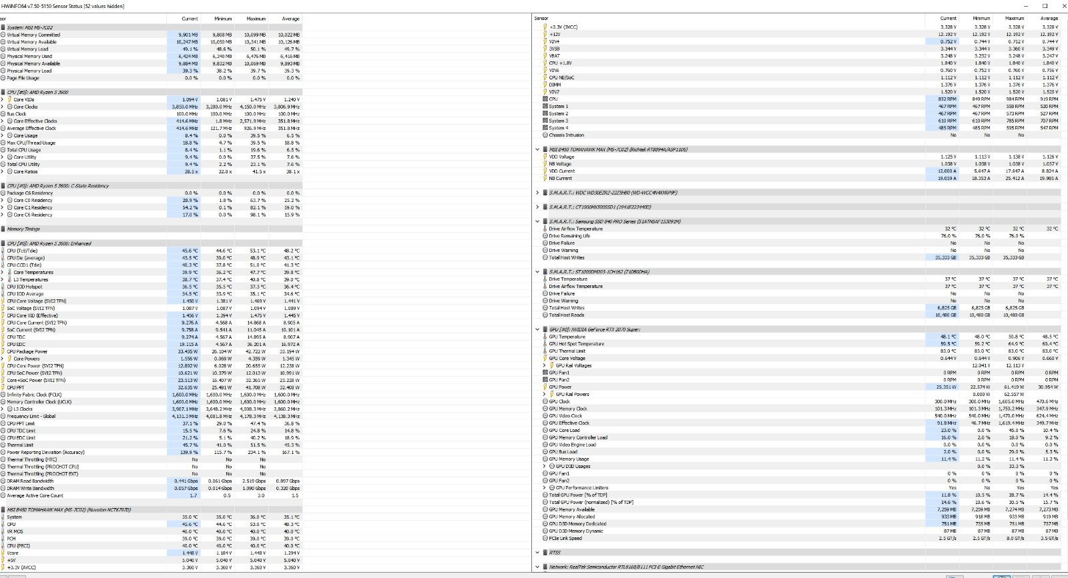Image resolution: width=1068 pixels, height=578 pixels.
Task: Click the drive icon of S.M.A.R.T.: WDC WD30EZRZ
Action: coord(545,193)
